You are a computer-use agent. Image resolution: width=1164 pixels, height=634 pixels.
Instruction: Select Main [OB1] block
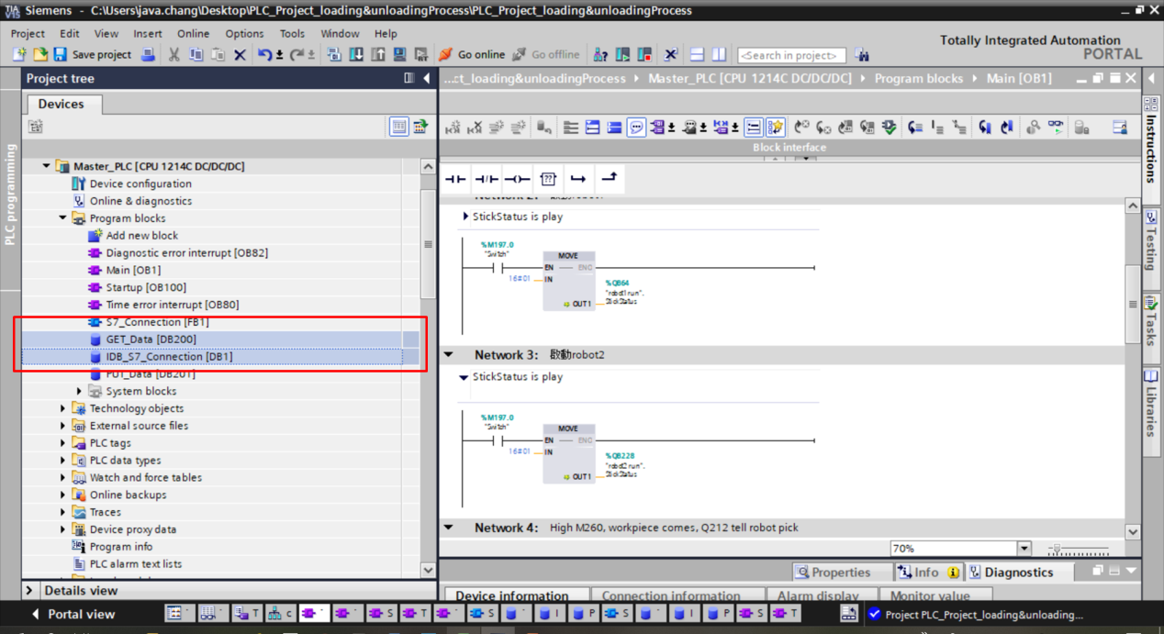133,270
